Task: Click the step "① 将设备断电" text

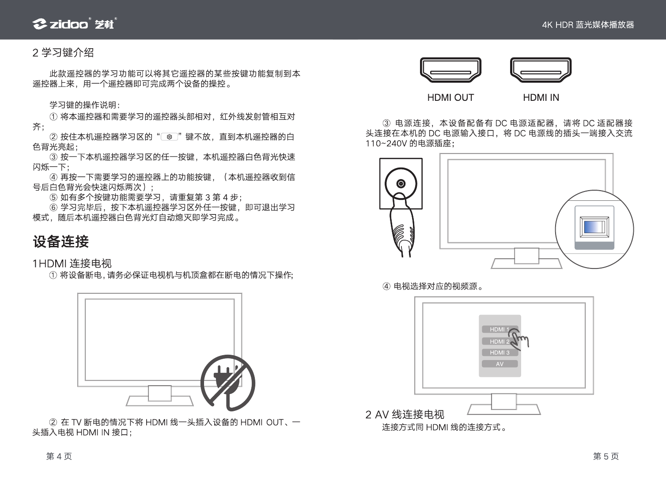Action: tap(171, 275)
